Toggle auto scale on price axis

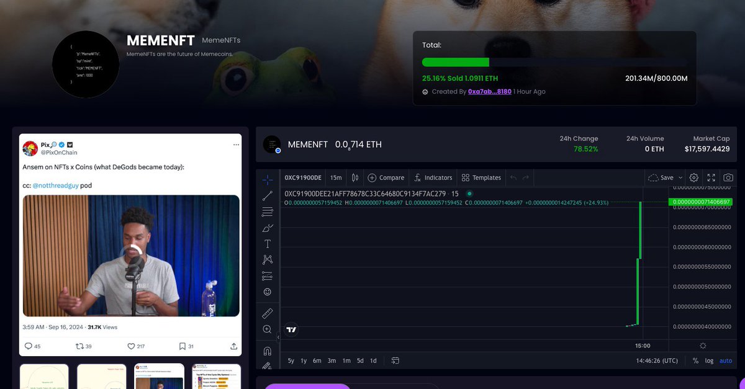click(x=725, y=360)
